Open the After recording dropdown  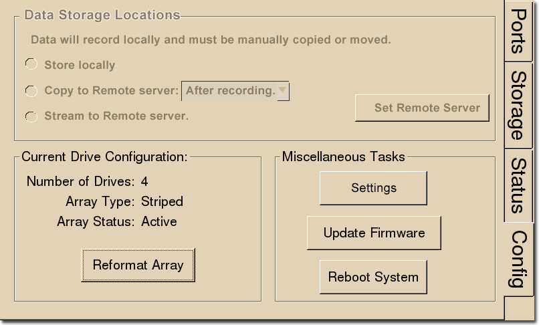click(x=235, y=91)
